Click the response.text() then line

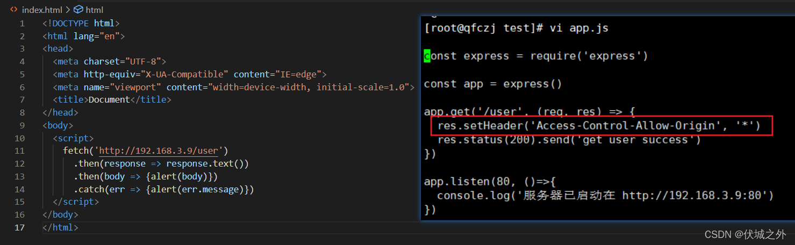(161, 164)
